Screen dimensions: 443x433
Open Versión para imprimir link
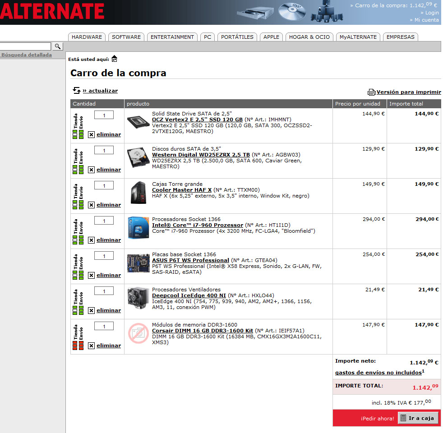[409, 92]
